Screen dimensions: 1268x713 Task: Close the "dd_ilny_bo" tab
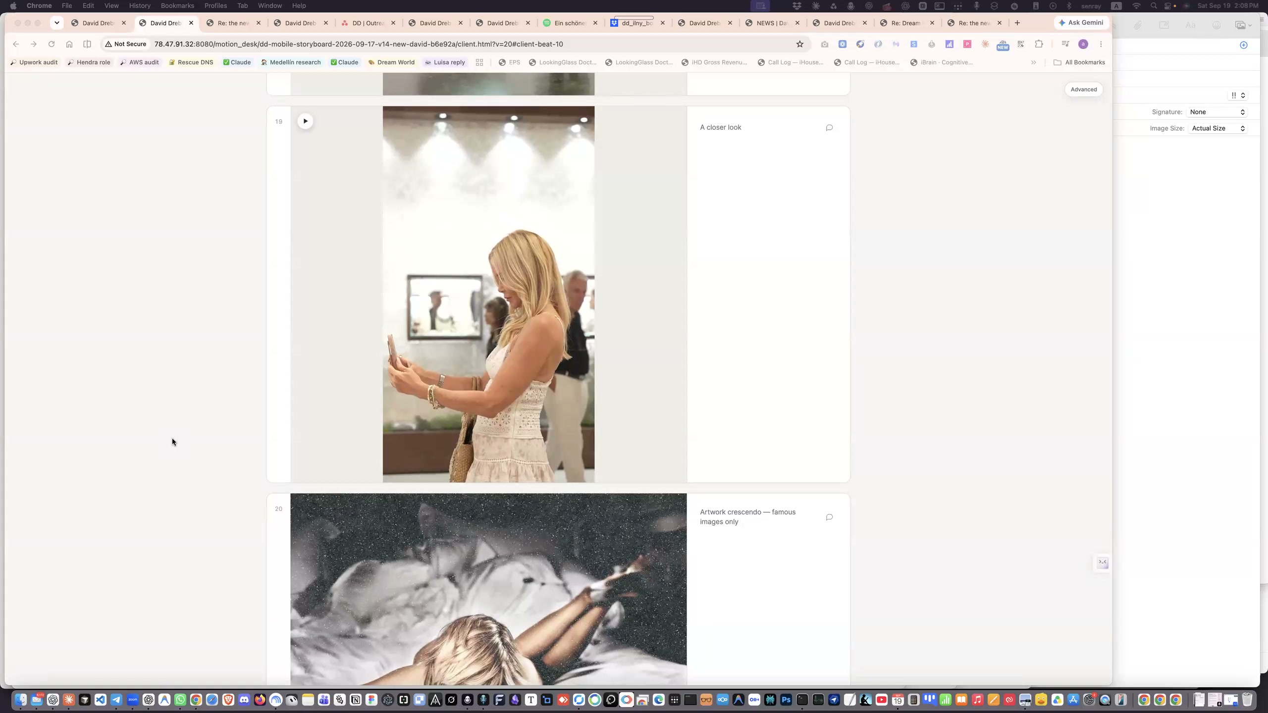coord(663,23)
